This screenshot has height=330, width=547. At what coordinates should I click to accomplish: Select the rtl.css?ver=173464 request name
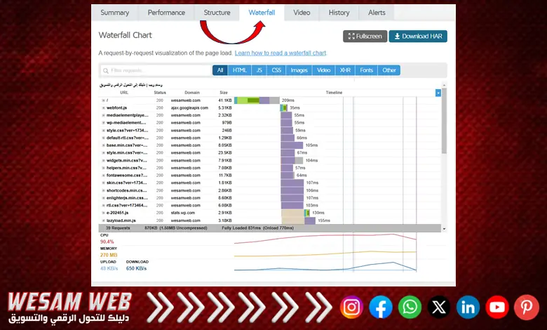[127, 205]
